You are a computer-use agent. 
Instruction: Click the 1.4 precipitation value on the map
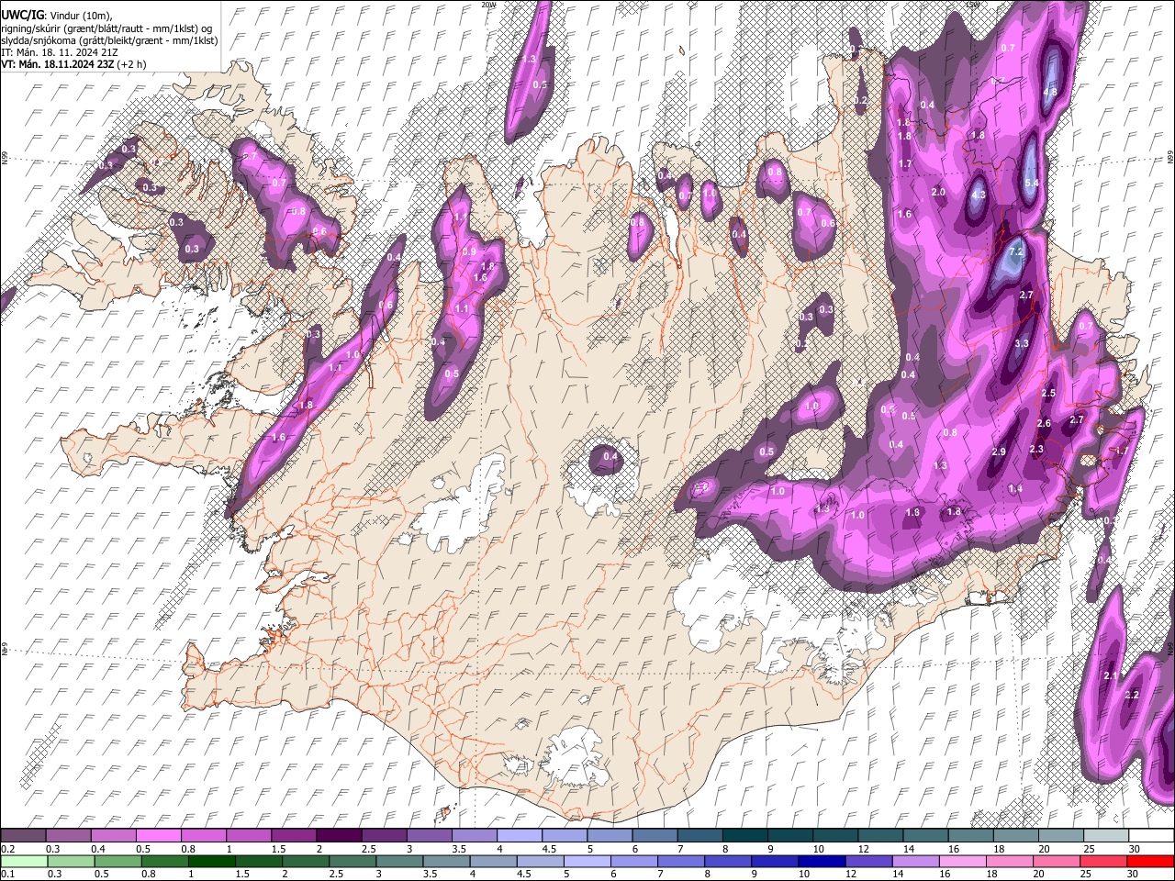coord(1015,489)
